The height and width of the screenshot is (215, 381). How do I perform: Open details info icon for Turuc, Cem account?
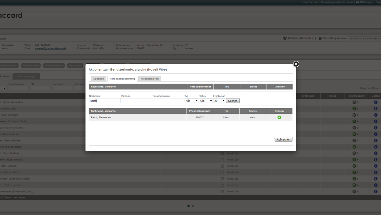click(x=376, y=109)
